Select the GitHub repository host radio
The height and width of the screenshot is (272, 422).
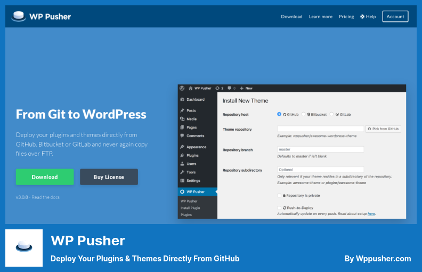[x=279, y=114]
